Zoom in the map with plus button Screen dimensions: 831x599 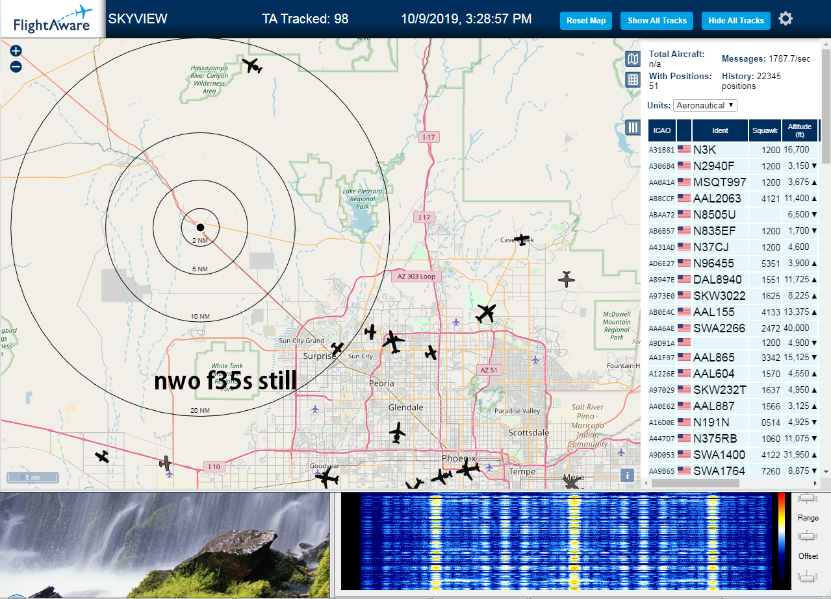(x=16, y=51)
